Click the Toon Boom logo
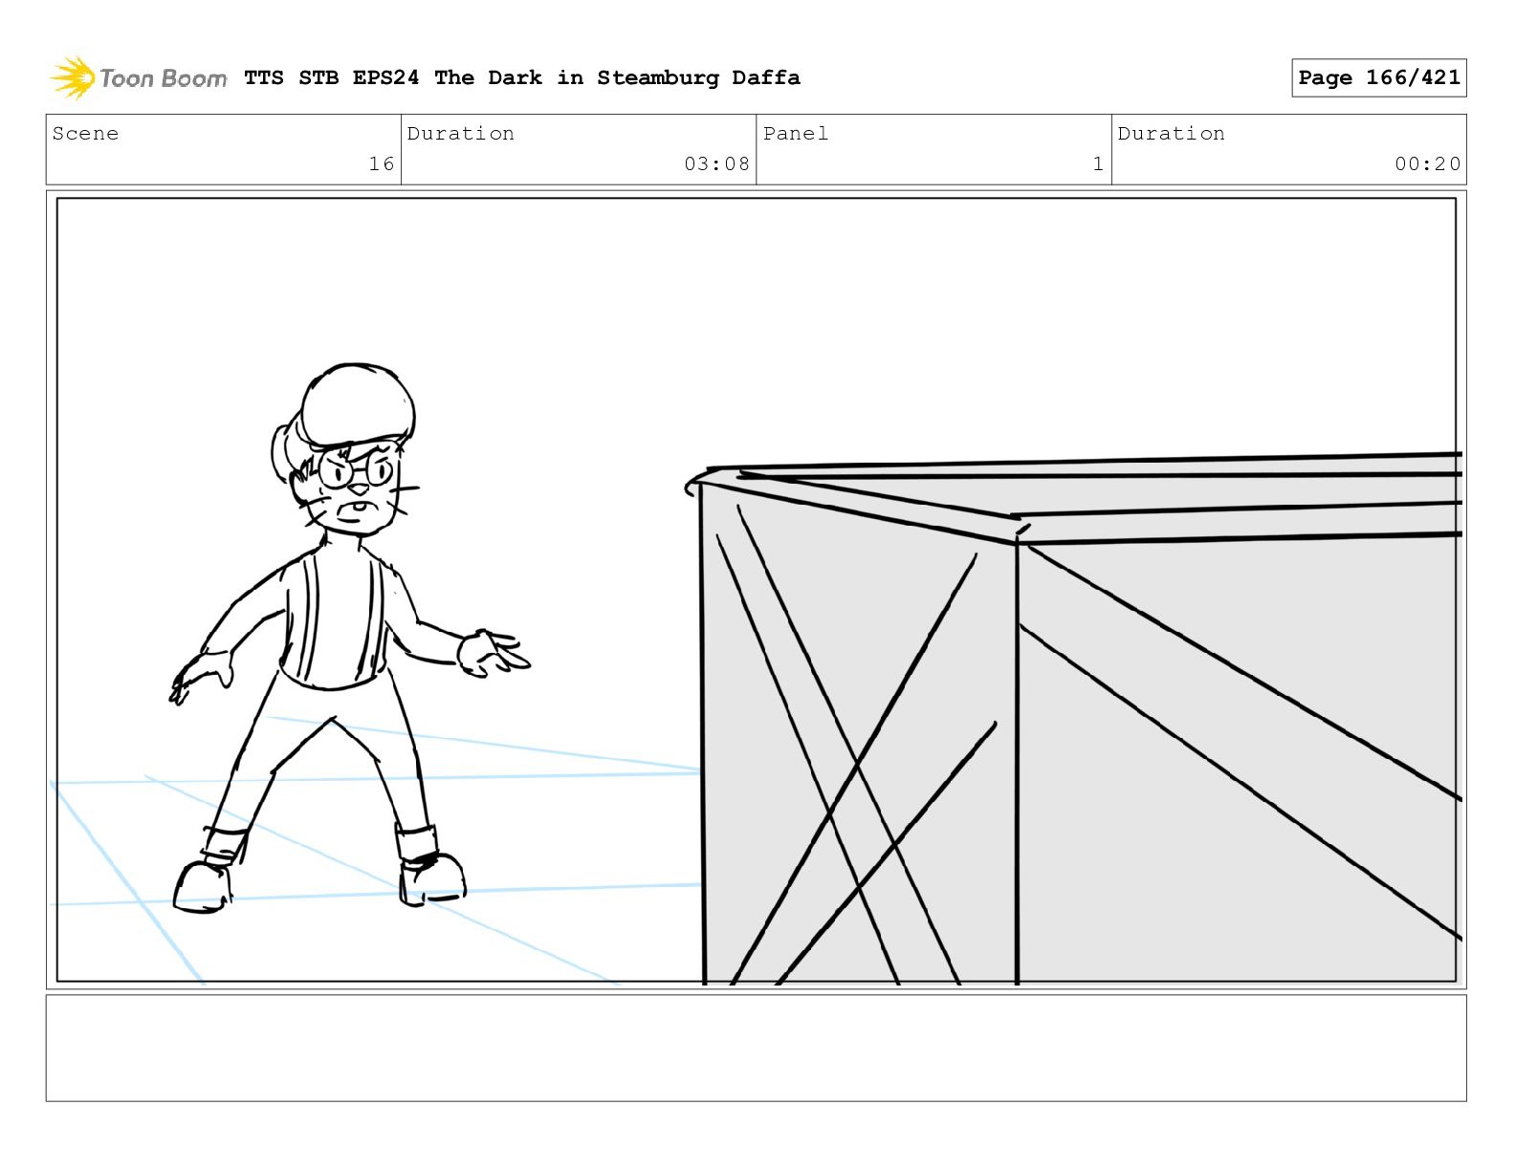Viewport: 1515px width, 1170px height. click(139, 77)
